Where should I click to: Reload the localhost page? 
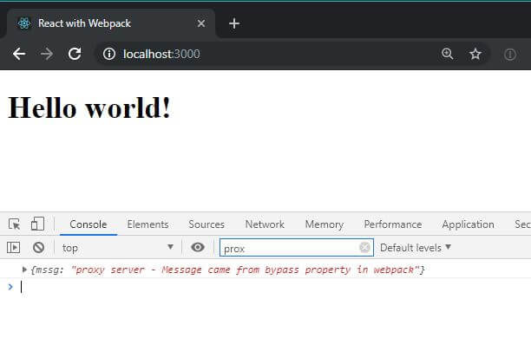75,54
